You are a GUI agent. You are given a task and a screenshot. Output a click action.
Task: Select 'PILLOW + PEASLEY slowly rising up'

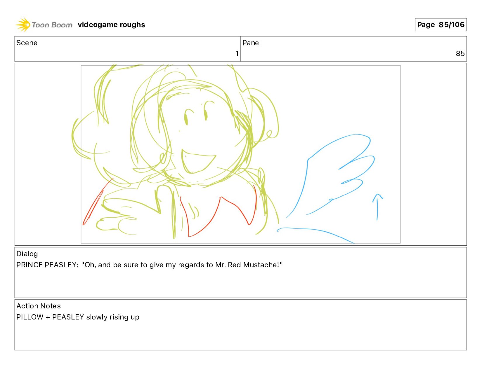[78, 317]
